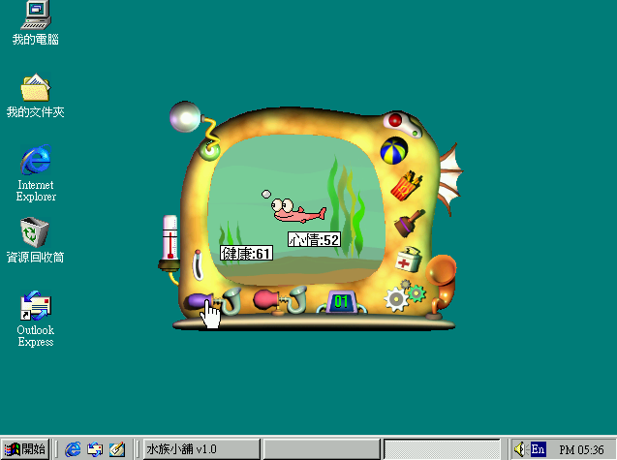Click the purple bulb horn
This screenshot has width=617, height=460.
tap(213, 301)
